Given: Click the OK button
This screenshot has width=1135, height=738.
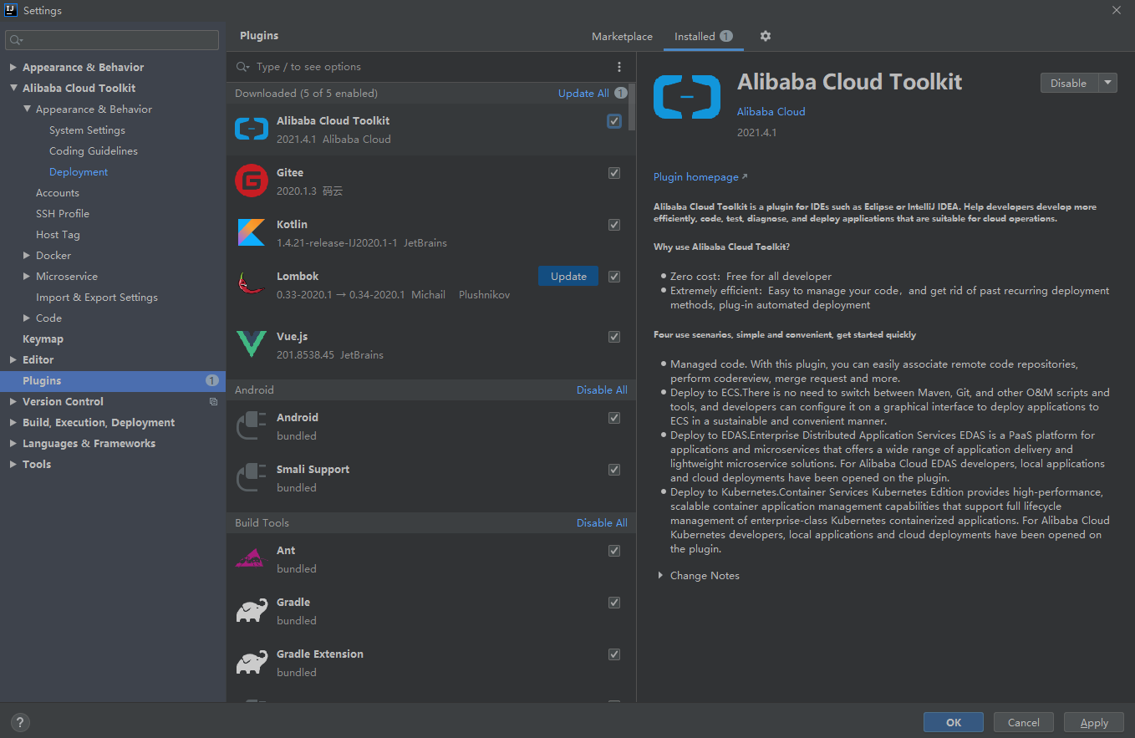Looking at the screenshot, I should coord(954,723).
